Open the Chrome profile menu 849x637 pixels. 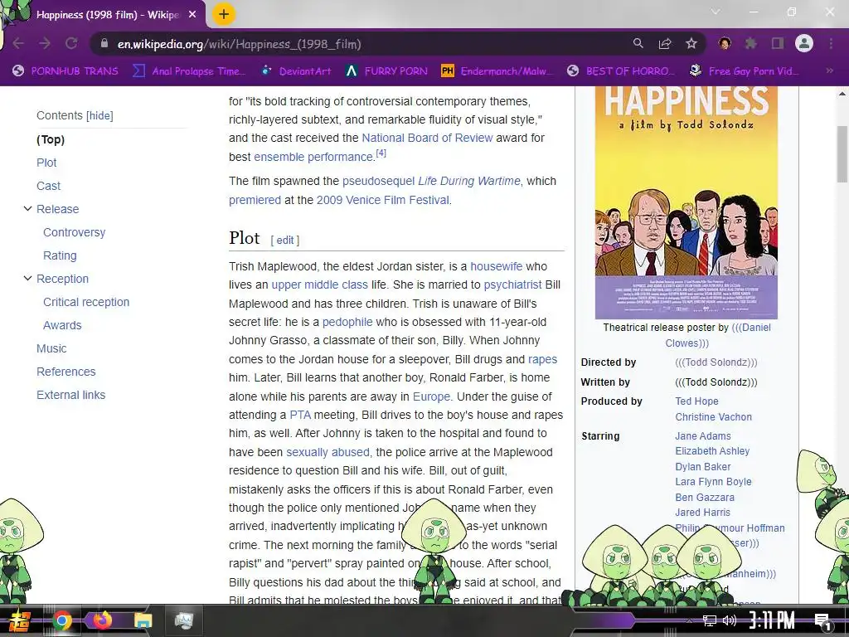point(804,43)
